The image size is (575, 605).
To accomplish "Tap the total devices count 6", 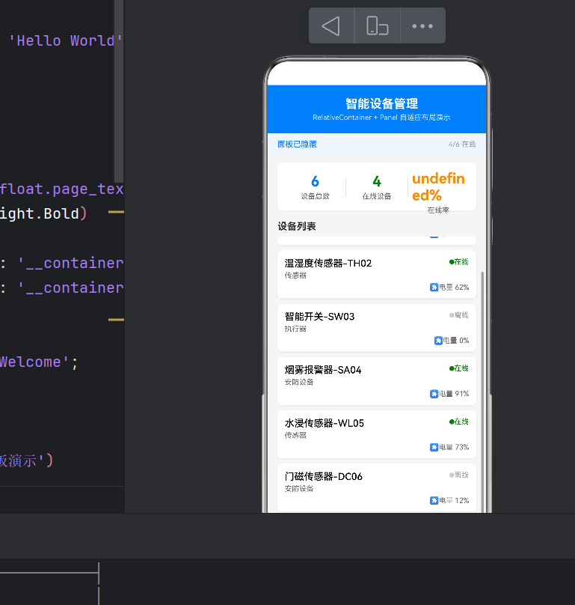I will [316, 181].
